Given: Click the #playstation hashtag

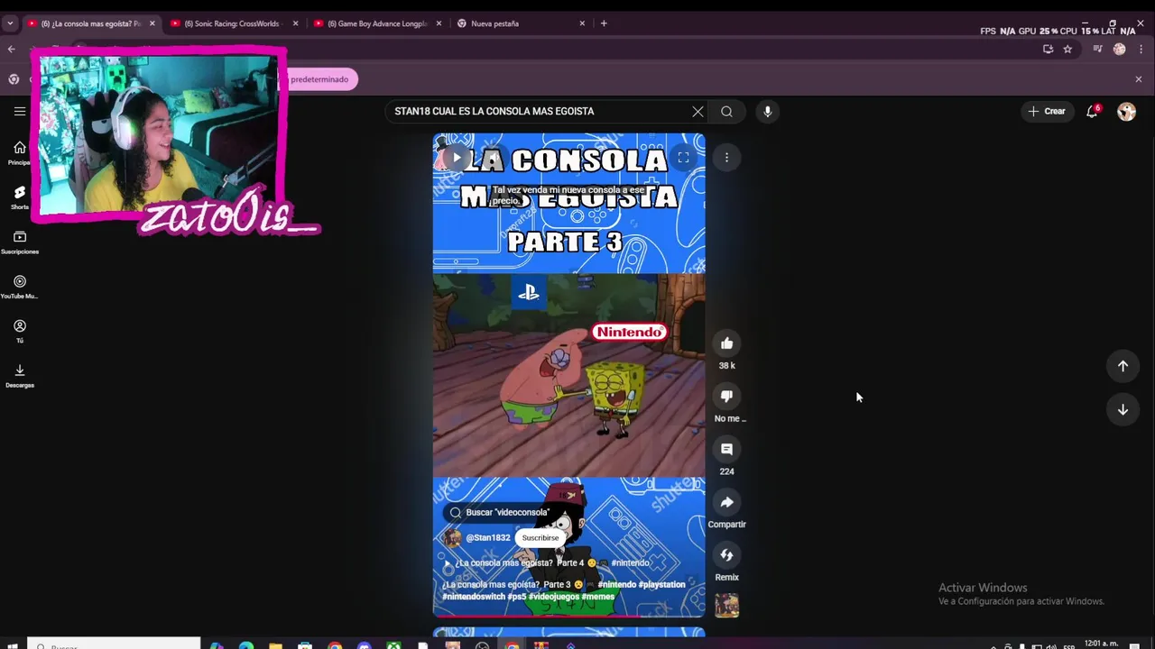Looking at the screenshot, I should pyautogui.click(x=662, y=585).
